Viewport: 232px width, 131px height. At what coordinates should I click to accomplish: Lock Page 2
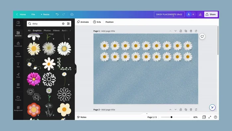(181, 110)
